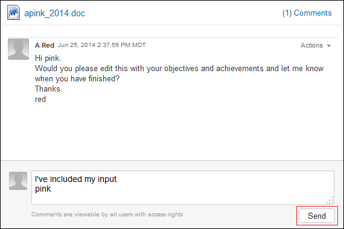Place cursor after "I've included my input."
The height and width of the screenshot is (229, 344).
point(119,179)
